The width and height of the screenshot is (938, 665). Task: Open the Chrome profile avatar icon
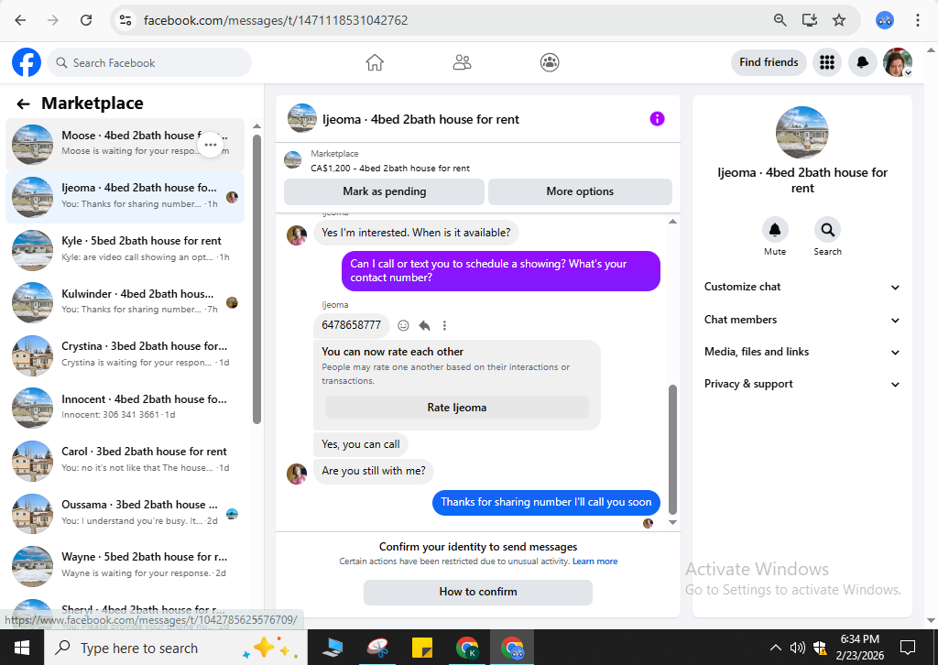[885, 20]
